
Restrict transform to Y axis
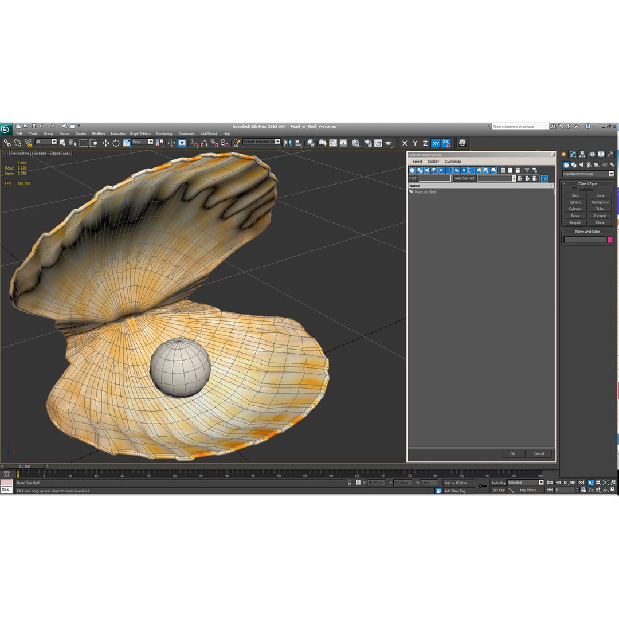tap(415, 143)
